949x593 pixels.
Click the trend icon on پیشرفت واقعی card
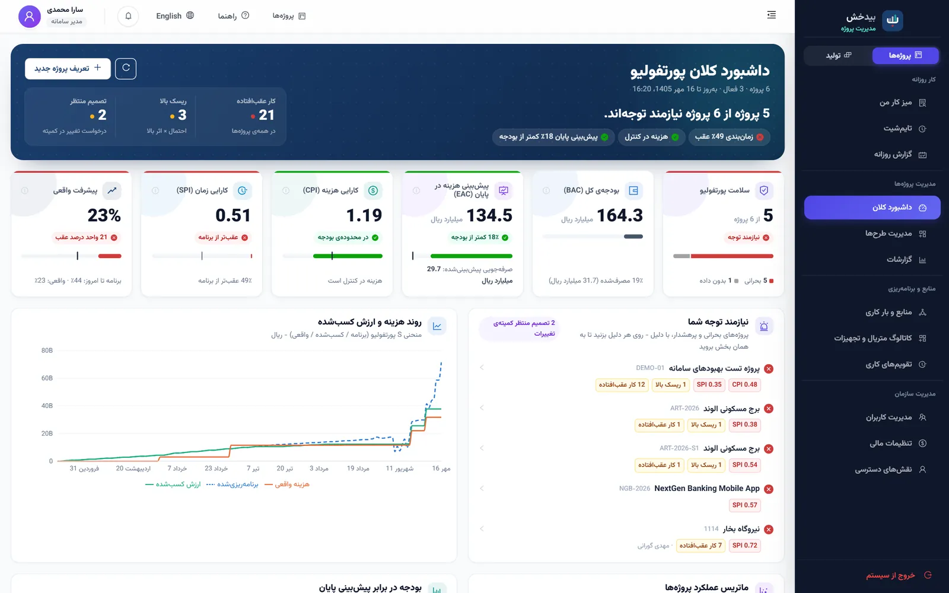pos(112,190)
